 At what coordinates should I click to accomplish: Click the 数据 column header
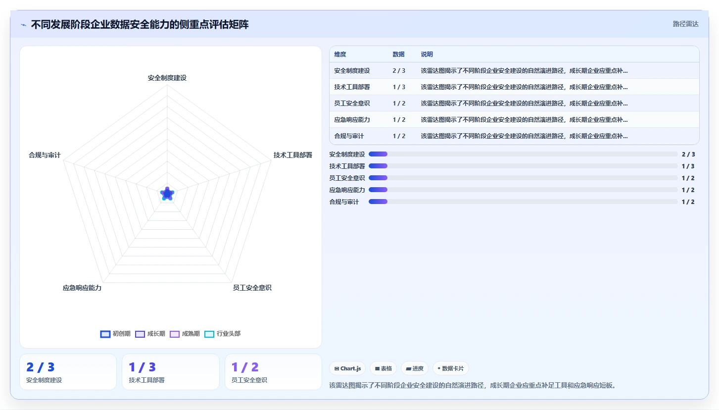click(398, 54)
